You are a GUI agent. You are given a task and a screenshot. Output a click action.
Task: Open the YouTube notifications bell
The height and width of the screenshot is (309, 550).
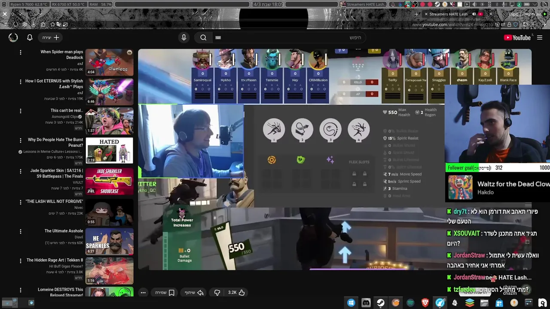[x=30, y=37]
